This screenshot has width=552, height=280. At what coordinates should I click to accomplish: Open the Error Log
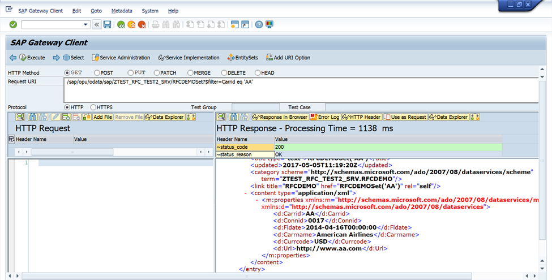coord(325,117)
